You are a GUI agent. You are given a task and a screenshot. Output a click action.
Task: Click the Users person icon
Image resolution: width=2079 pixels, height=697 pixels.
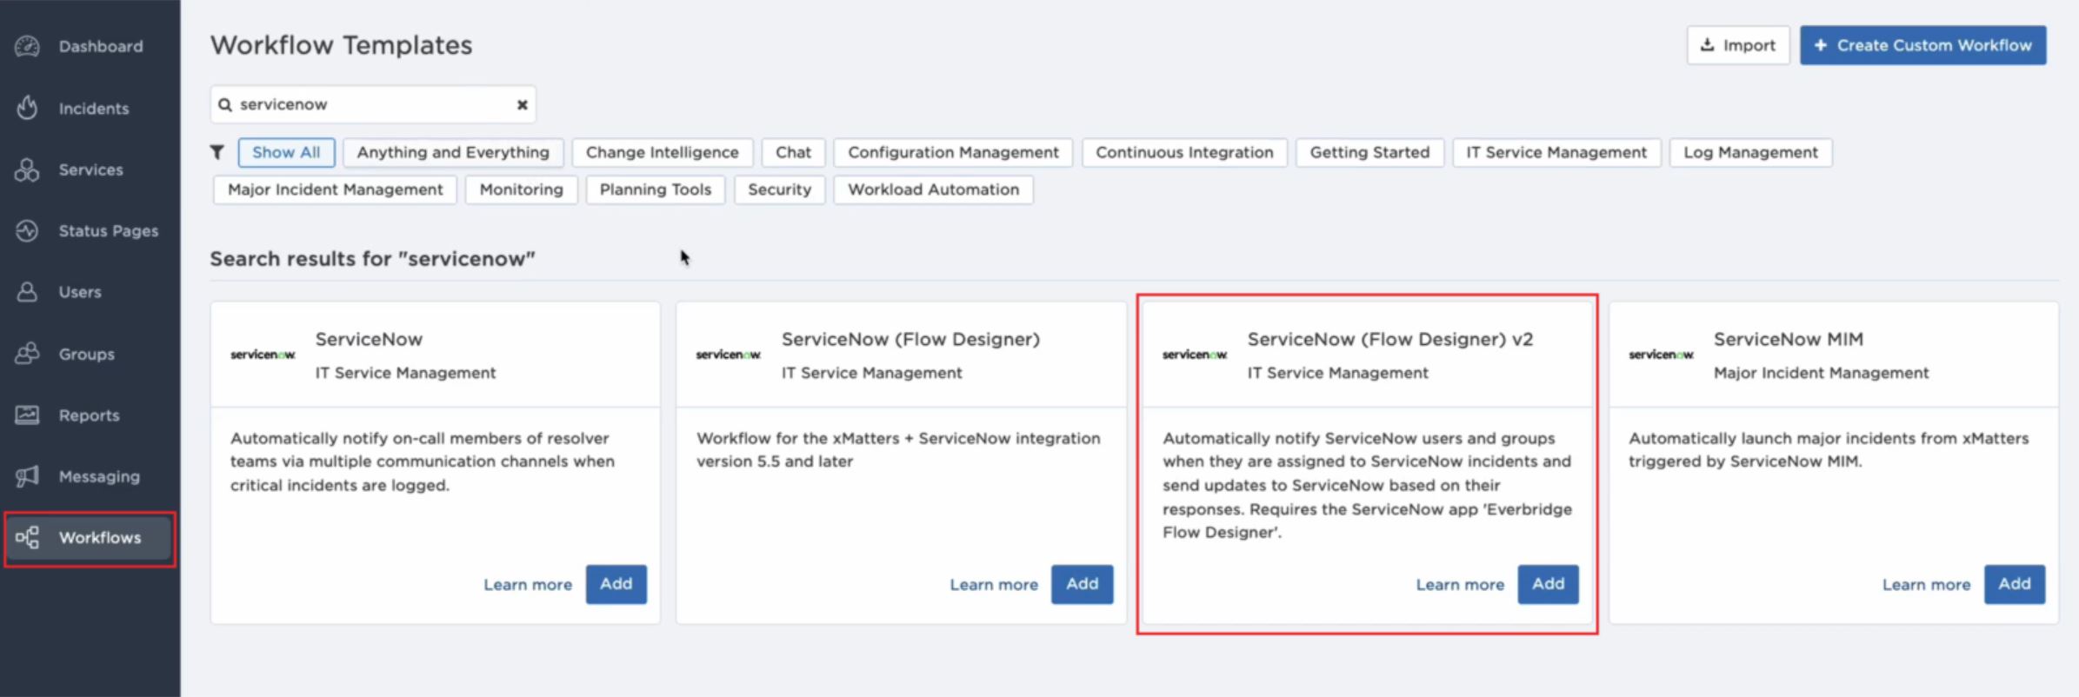[27, 292]
